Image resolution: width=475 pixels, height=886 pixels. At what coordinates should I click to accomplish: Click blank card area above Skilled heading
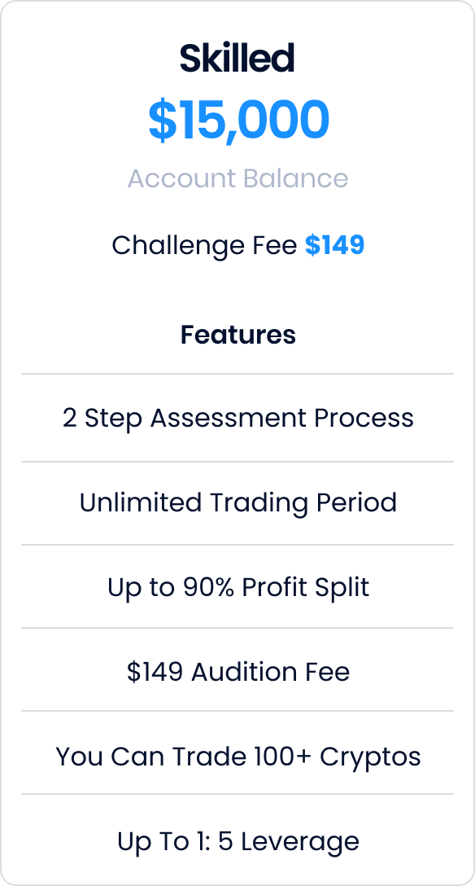[237, 21]
